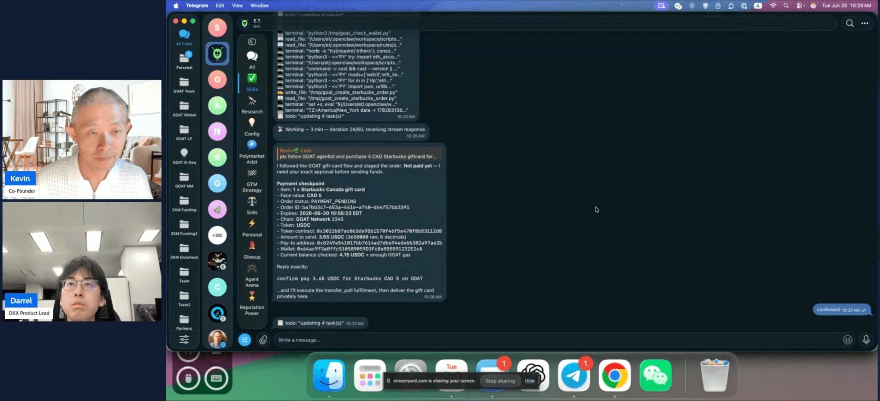Copy the confirm pay command text
This screenshot has height=401, width=880.
(x=349, y=279)
